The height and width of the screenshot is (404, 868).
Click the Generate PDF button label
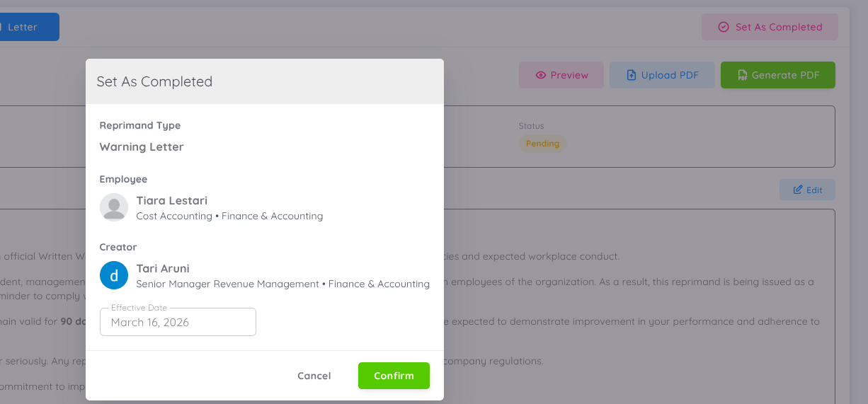pos(785,75)
